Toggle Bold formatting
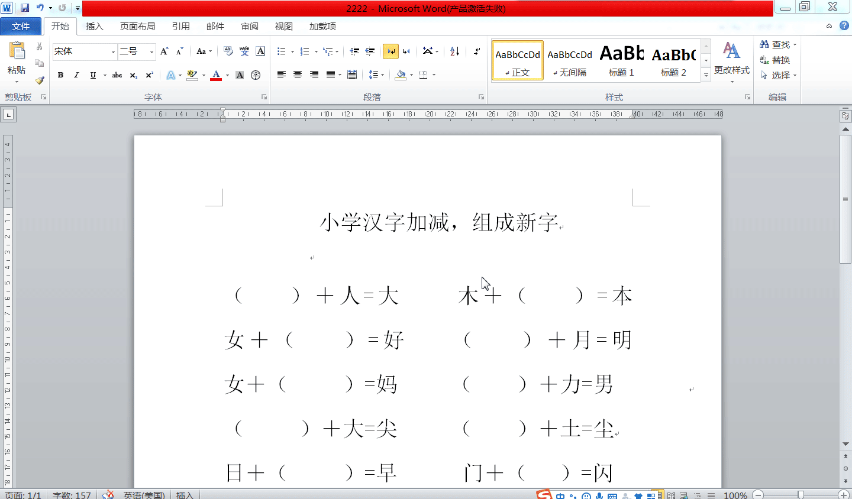The width and height of the screenshot is (852, 499). 60,75
